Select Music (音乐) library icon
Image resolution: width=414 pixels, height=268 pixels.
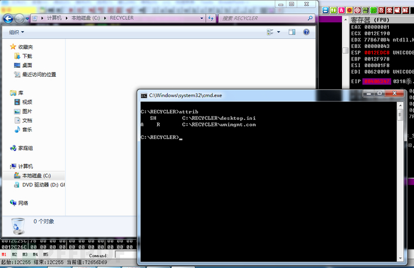coord(27,130)
